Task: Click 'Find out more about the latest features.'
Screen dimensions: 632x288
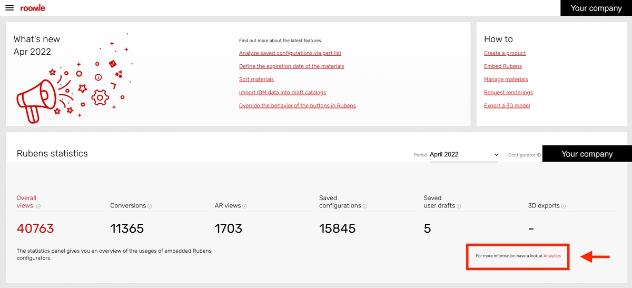Action: point(280,41)
